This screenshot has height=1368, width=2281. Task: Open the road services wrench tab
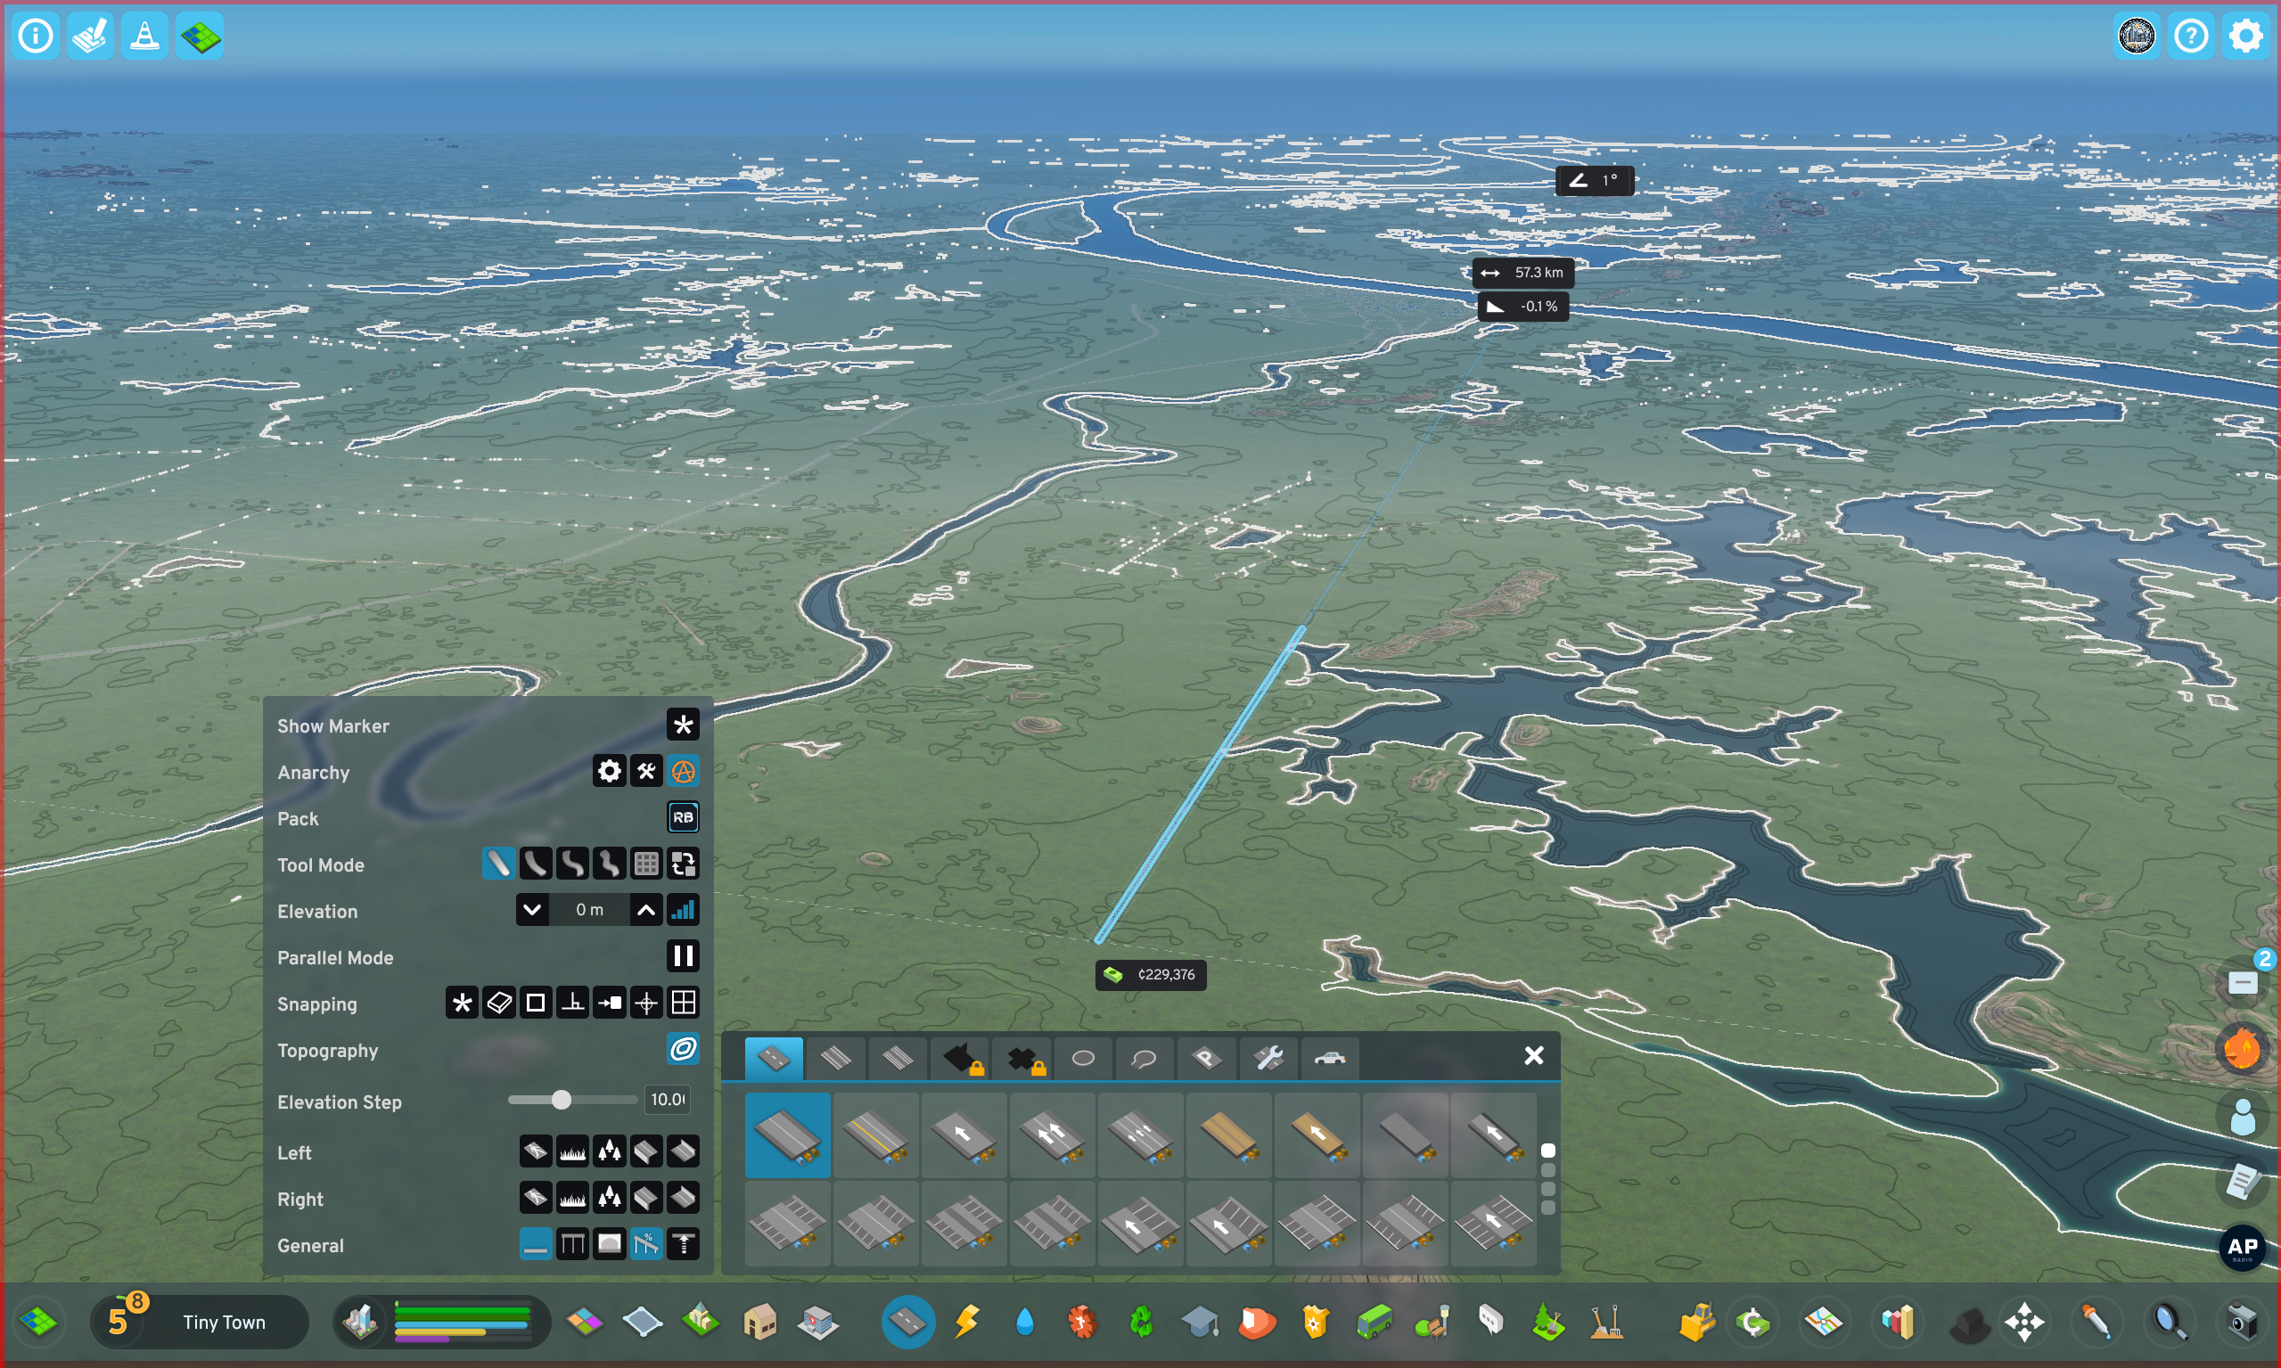click(1268, 1057)
